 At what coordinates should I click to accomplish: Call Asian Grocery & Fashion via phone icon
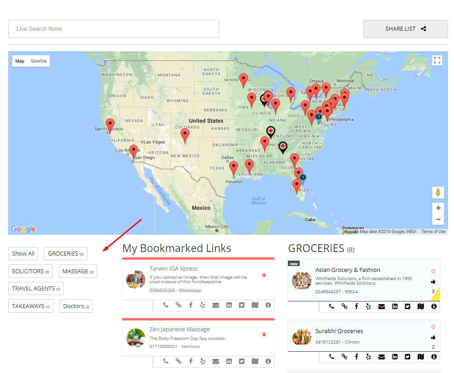click(x=332, y=306)
